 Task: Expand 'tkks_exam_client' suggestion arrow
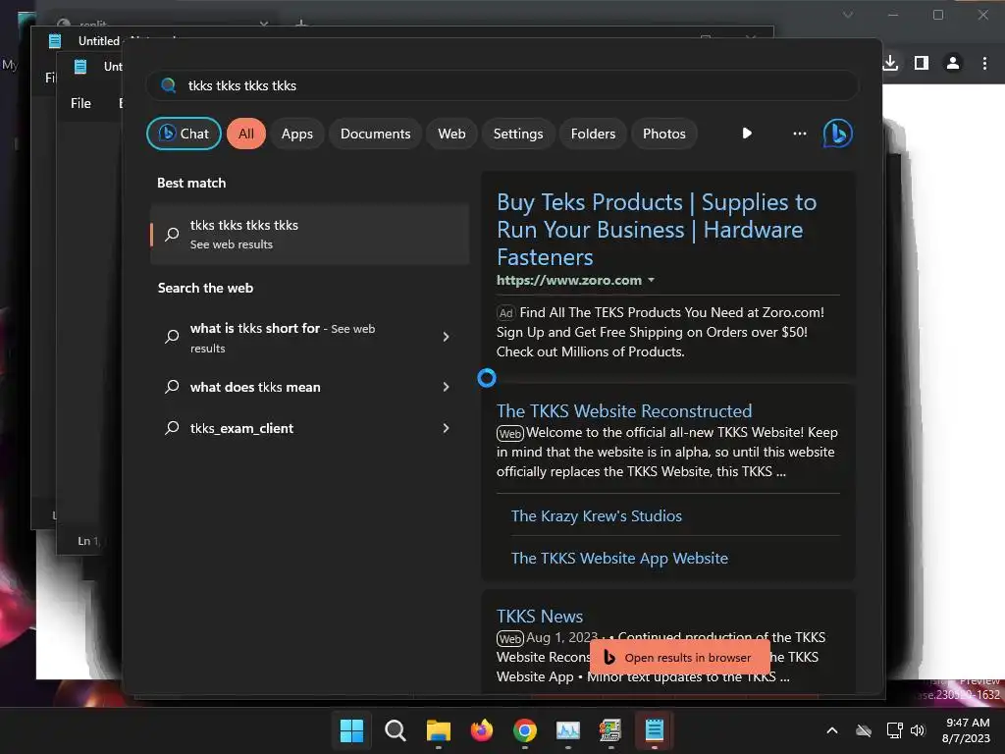tap(447, 428)
